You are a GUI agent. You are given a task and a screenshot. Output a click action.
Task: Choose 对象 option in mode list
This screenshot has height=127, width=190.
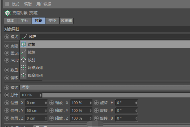[105, 44]
